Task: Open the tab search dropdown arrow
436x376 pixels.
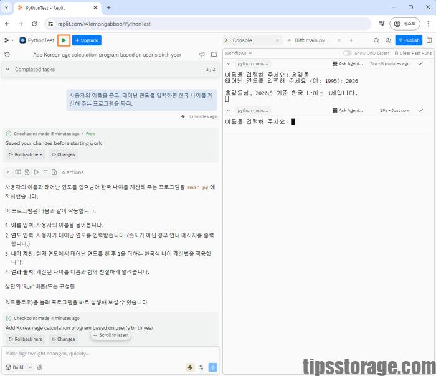Action: [x=6, y=7]
